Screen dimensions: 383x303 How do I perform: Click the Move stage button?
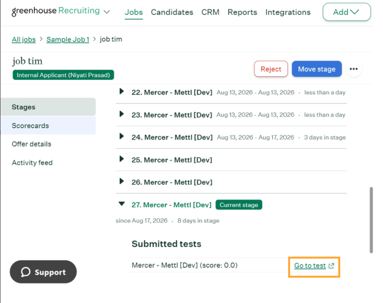tap(317, 69)
